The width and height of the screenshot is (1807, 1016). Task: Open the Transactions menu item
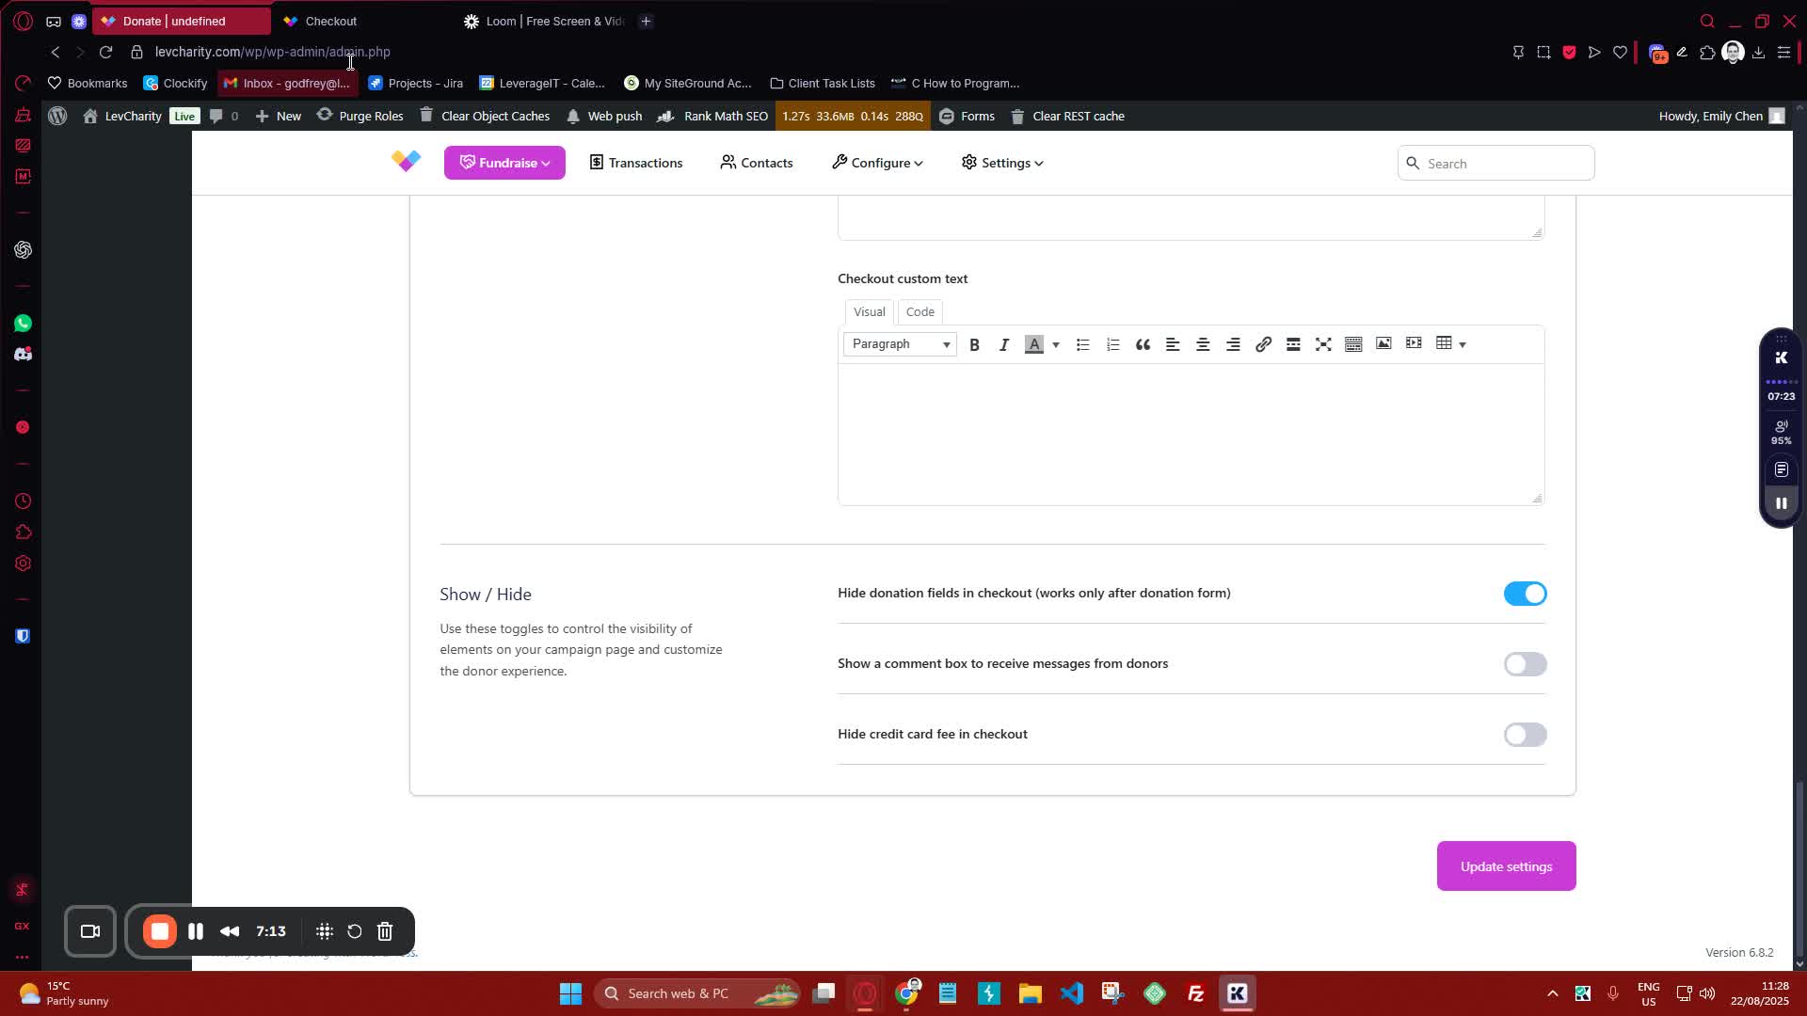coord(636,163)
